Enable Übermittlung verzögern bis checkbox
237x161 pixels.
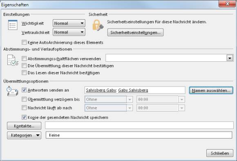pos(24,99)
